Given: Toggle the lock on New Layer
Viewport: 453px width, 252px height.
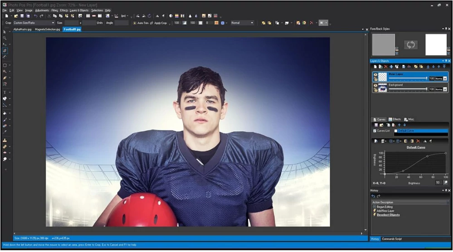Looking at the screenshot, I should tap(375, 79).
